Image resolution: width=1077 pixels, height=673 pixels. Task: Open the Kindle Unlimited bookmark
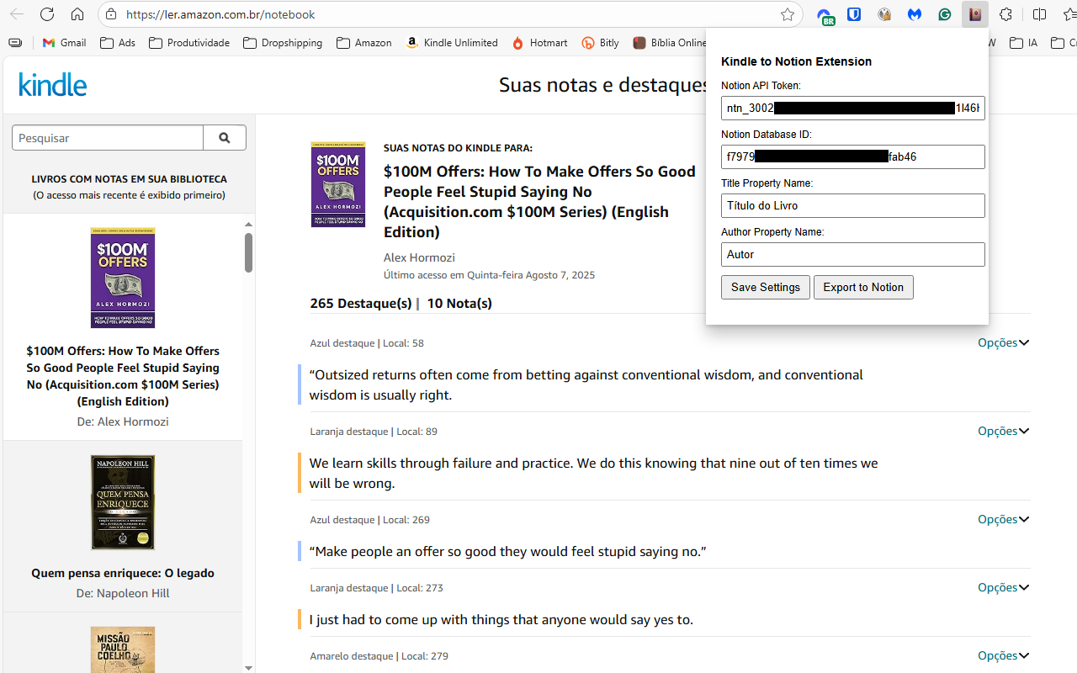pyautogui.click(x=452, y=43)
